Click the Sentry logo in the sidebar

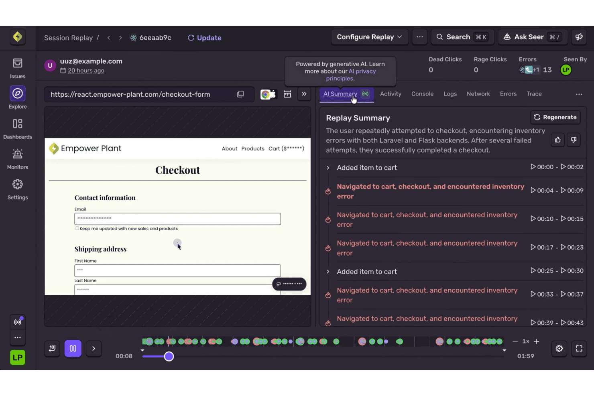pos(18,37)
